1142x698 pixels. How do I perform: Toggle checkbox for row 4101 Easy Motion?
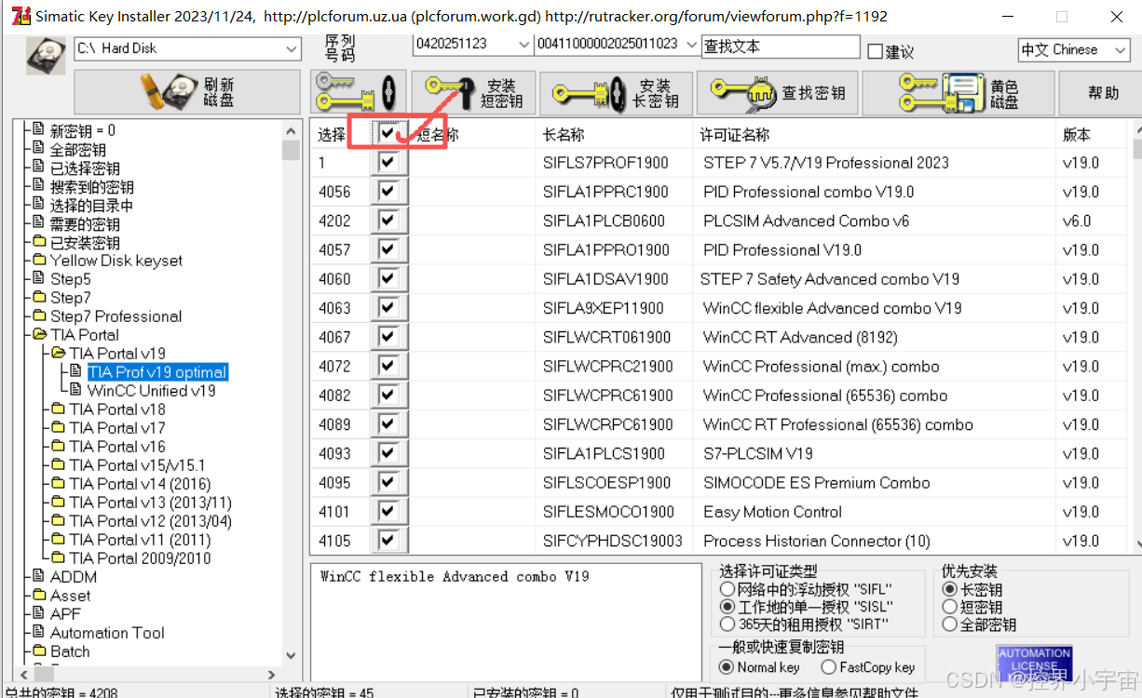pos(388,511)
